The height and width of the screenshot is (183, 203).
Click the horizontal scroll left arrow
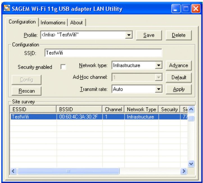coord(13,171)
